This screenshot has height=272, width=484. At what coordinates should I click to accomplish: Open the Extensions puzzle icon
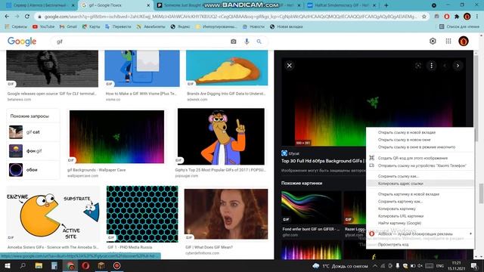coord(457,17)
